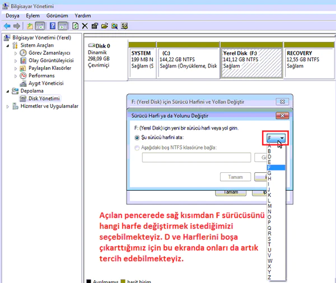This screenshot has width=336, height=283.
Task: Click the Hizmetler ve Uygulamalar icon
Action: (15, 106)
